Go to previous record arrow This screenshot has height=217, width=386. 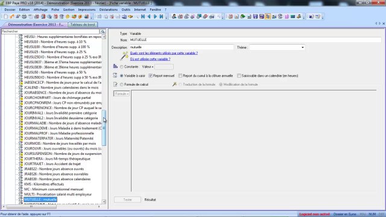[149, 17]
